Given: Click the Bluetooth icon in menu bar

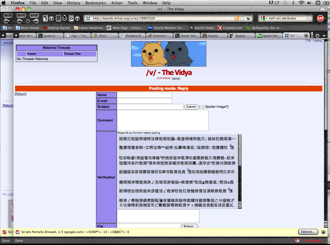Looking at the screenshot, I should [293, 3].
